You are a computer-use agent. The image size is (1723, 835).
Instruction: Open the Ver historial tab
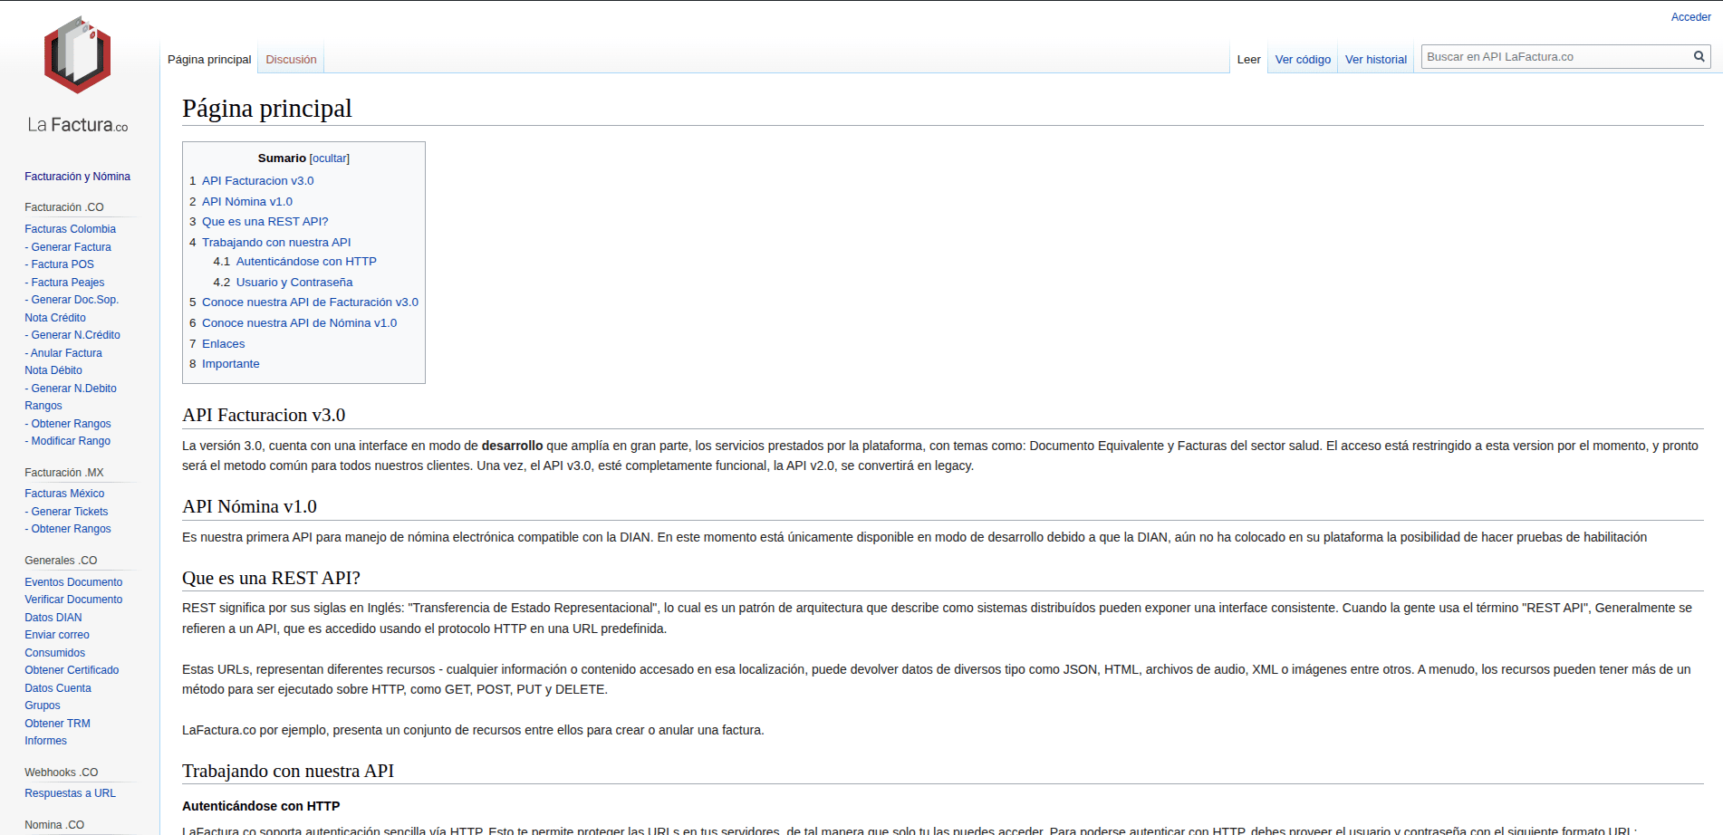pos(1375,60)
